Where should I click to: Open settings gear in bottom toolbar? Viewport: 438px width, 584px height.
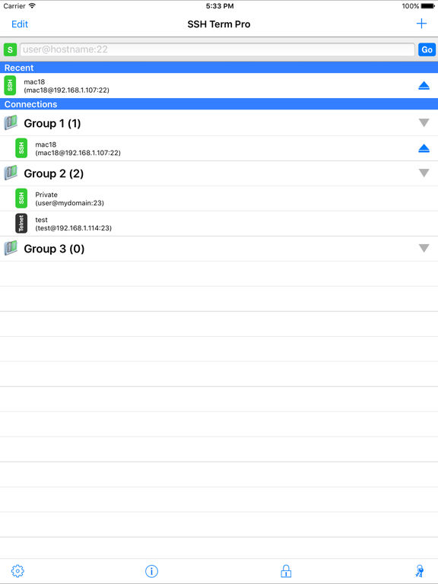pyautogui.click(x=17, y=571)
